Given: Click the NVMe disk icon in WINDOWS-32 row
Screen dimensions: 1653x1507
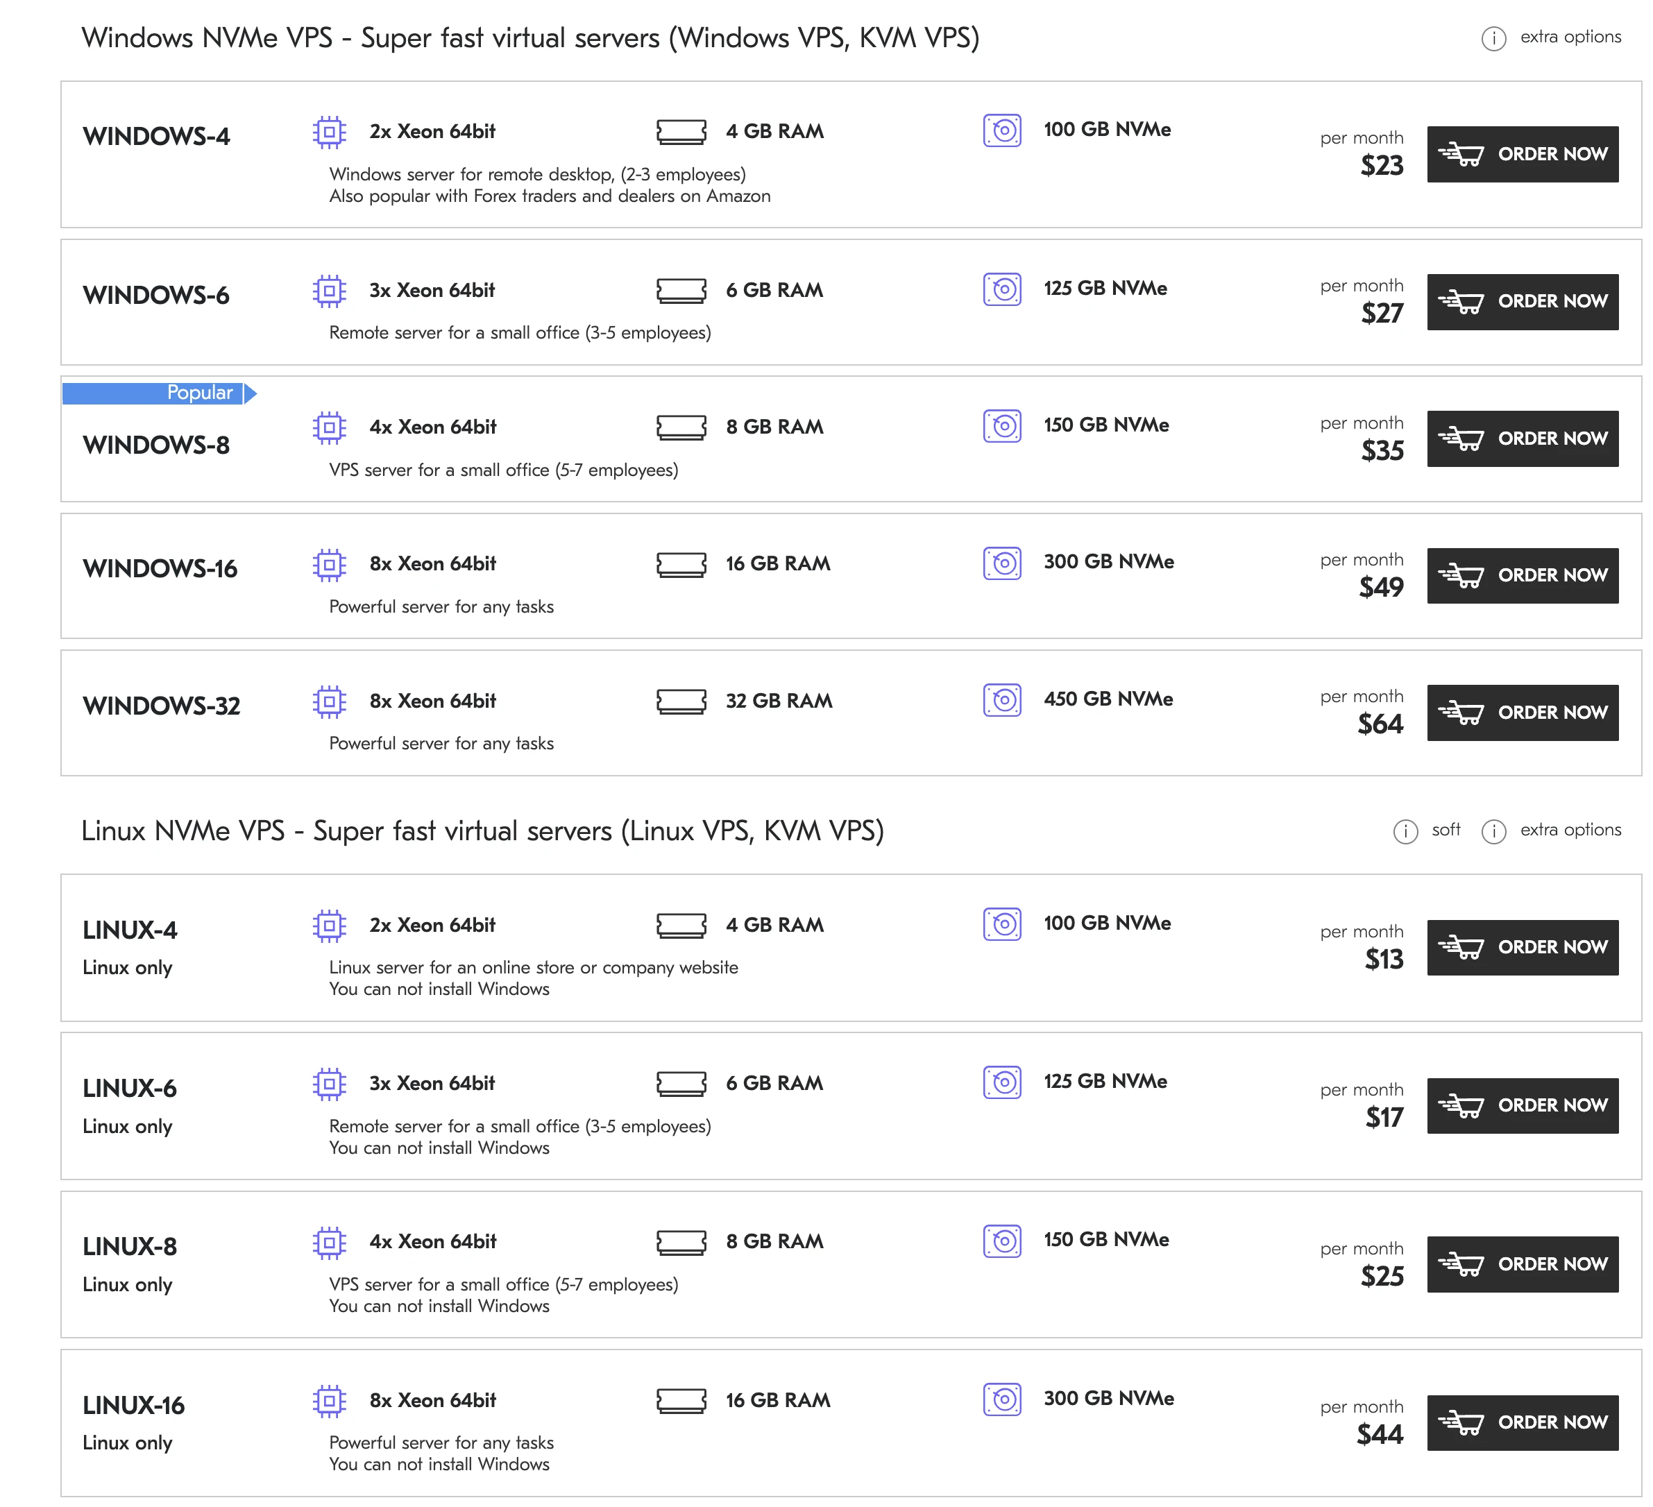Looking at the screenshot, I should [x=1001, y=699].
